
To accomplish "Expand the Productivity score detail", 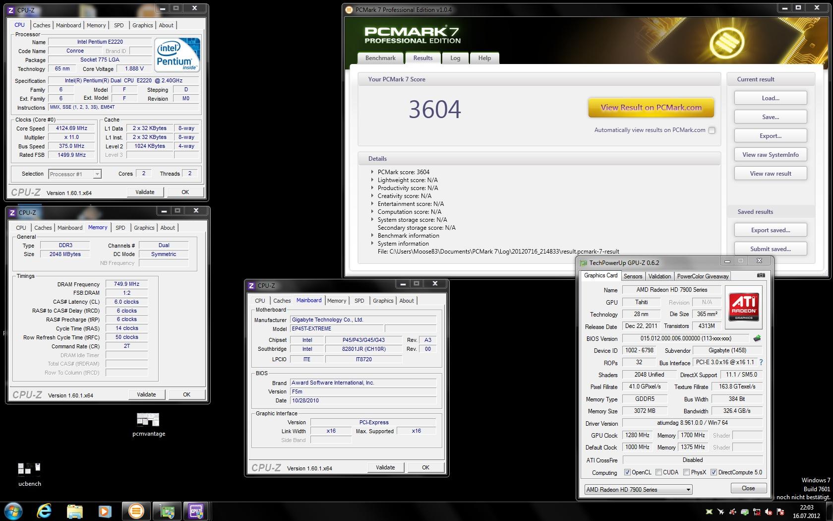I will 372,188.
